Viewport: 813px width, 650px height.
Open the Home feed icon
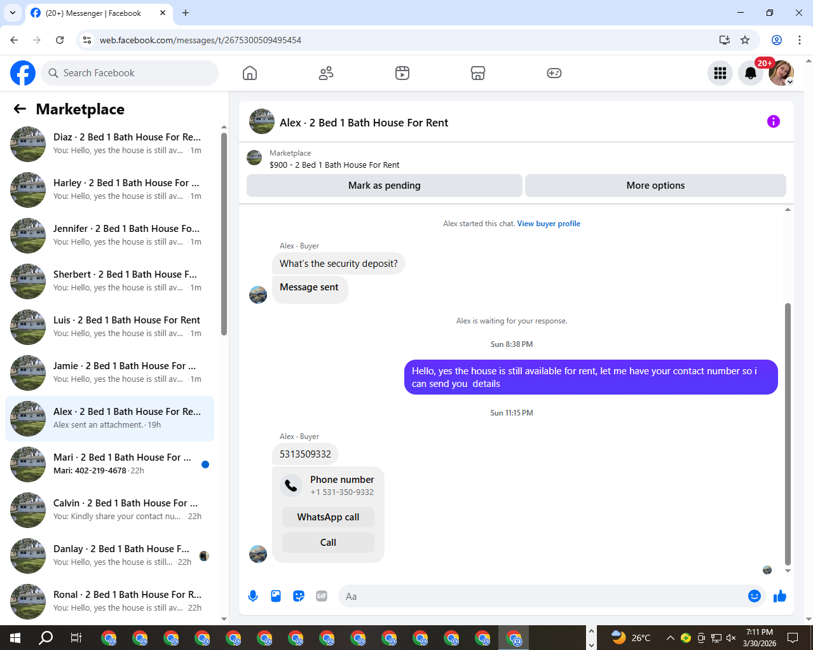pos(250,73)
